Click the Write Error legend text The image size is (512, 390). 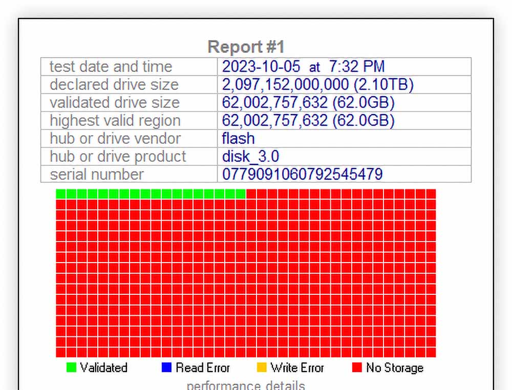pos(297,367)
